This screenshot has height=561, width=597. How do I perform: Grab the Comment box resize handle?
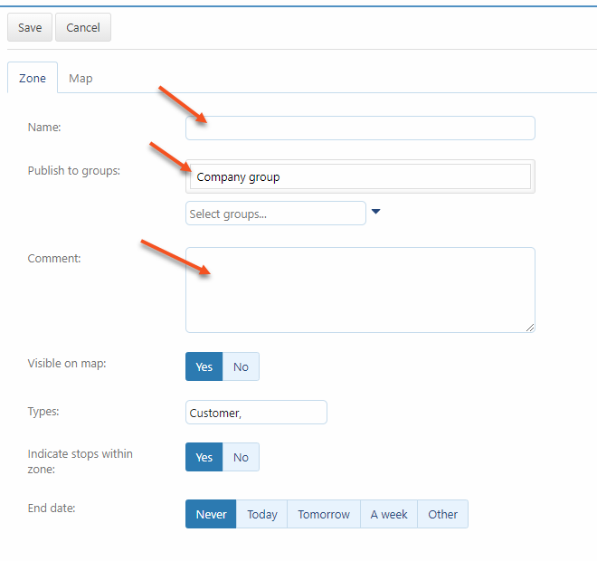[529, 328]
